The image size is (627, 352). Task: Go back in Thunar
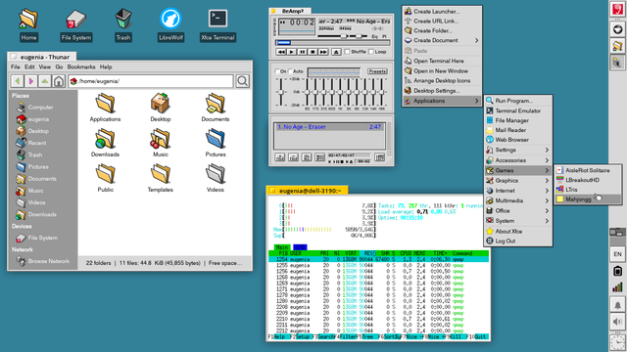(x=17, y=81)
